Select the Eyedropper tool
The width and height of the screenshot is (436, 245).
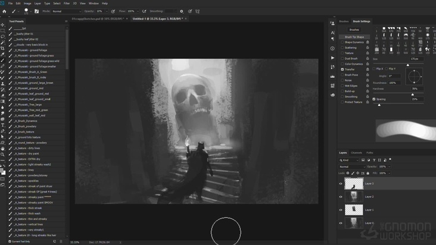click(x=2, y=54)
